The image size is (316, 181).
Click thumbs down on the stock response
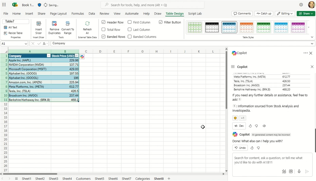click(256, 126)
